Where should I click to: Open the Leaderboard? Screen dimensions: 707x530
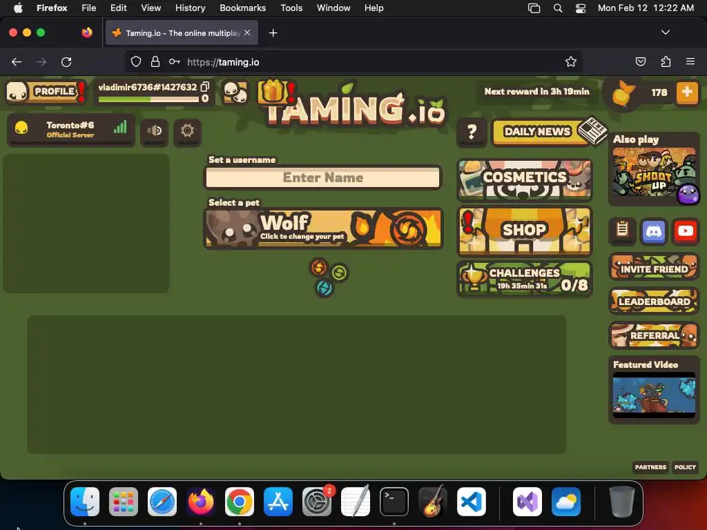(654, 301)
